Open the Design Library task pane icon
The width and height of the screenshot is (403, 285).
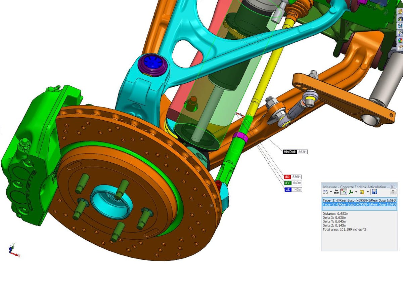pyautogui.click(x=400, y=18)
